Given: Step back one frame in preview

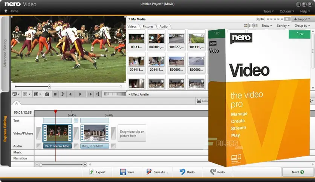Looking at the screenshot, I should click(71, 94).
